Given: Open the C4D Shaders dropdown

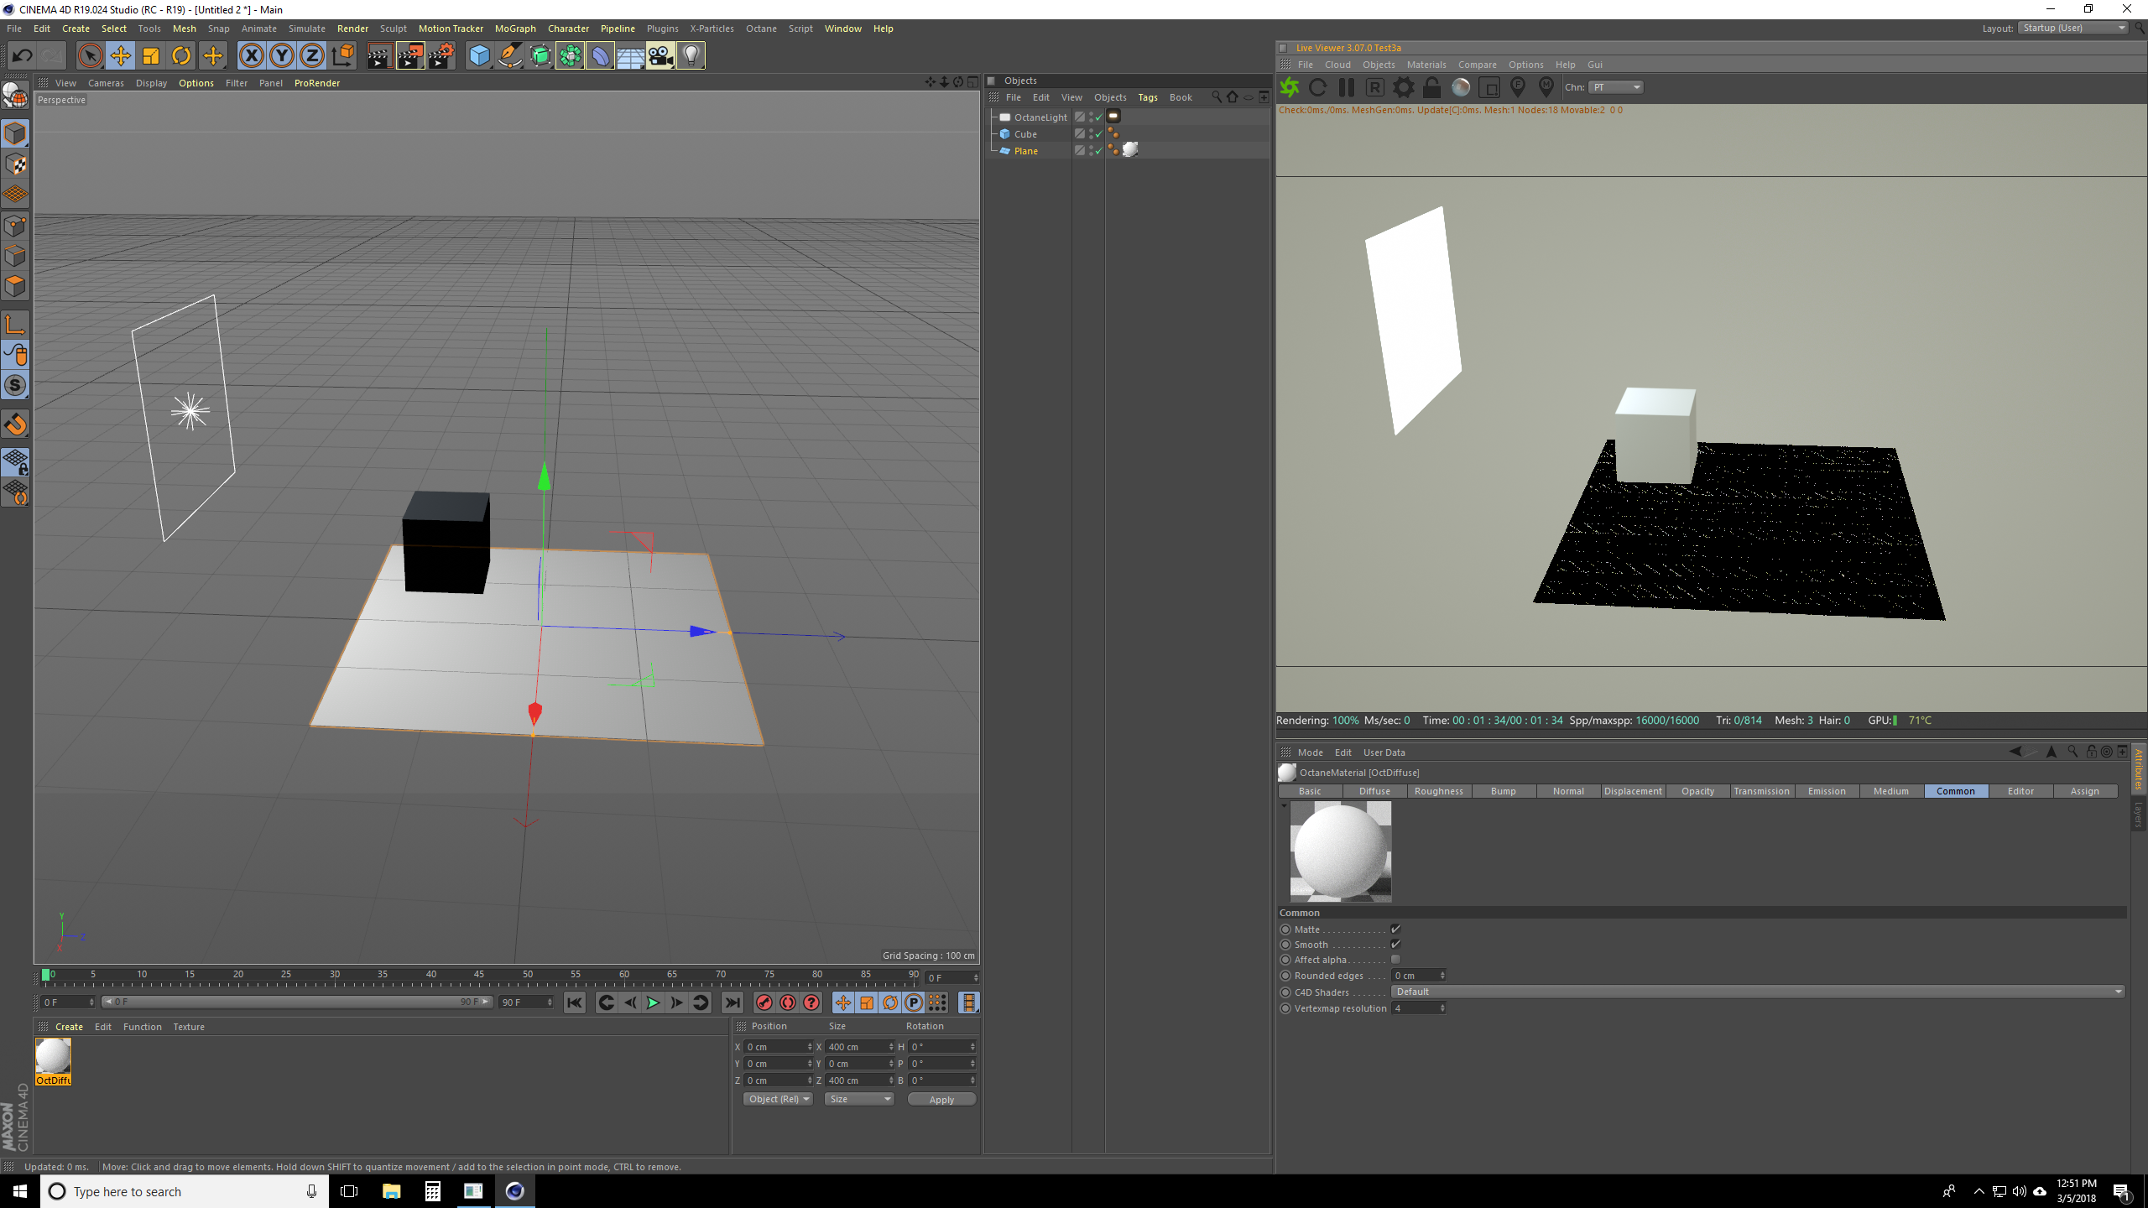Looking at the screenshot, I should [1758, 992].
